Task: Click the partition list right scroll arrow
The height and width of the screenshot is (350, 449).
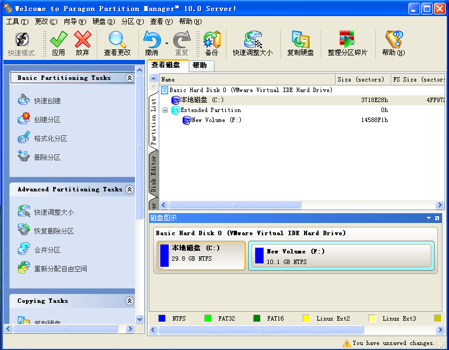Action: [440, 205]
